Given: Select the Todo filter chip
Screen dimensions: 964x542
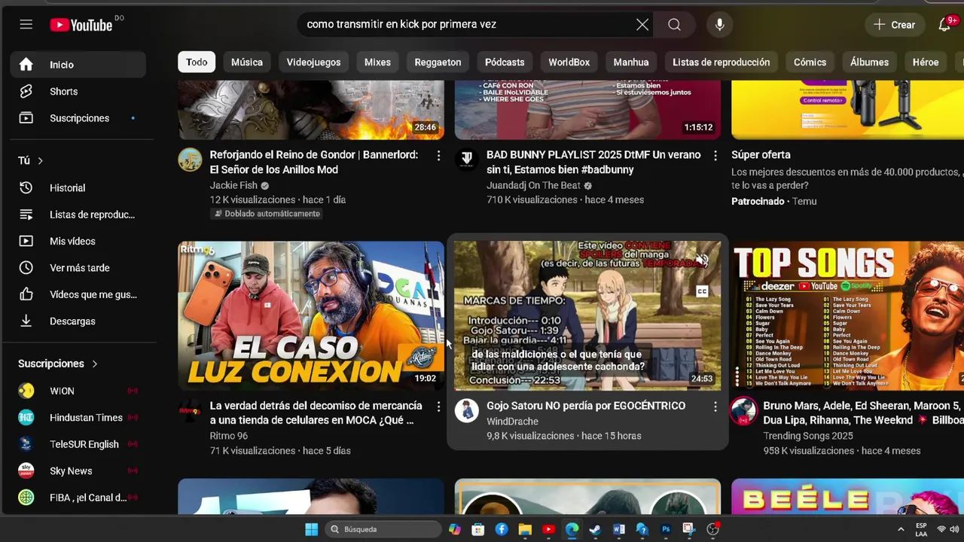Looking at the screenshot, I should (197, 62).
